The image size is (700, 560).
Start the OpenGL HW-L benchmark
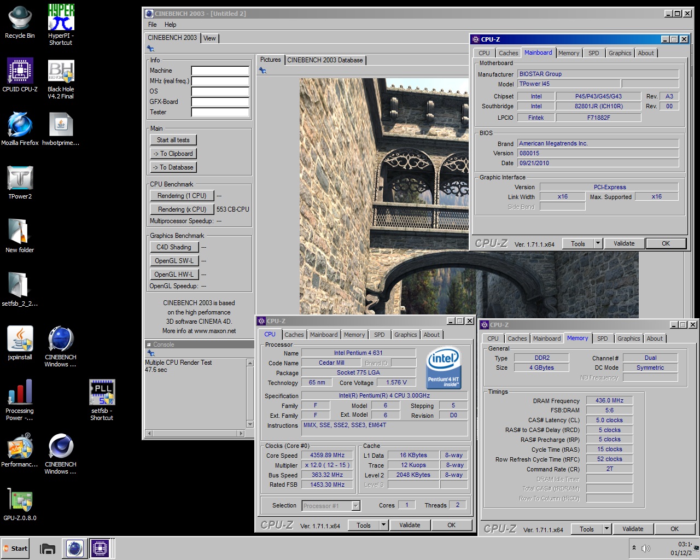(x=174, y=275)
